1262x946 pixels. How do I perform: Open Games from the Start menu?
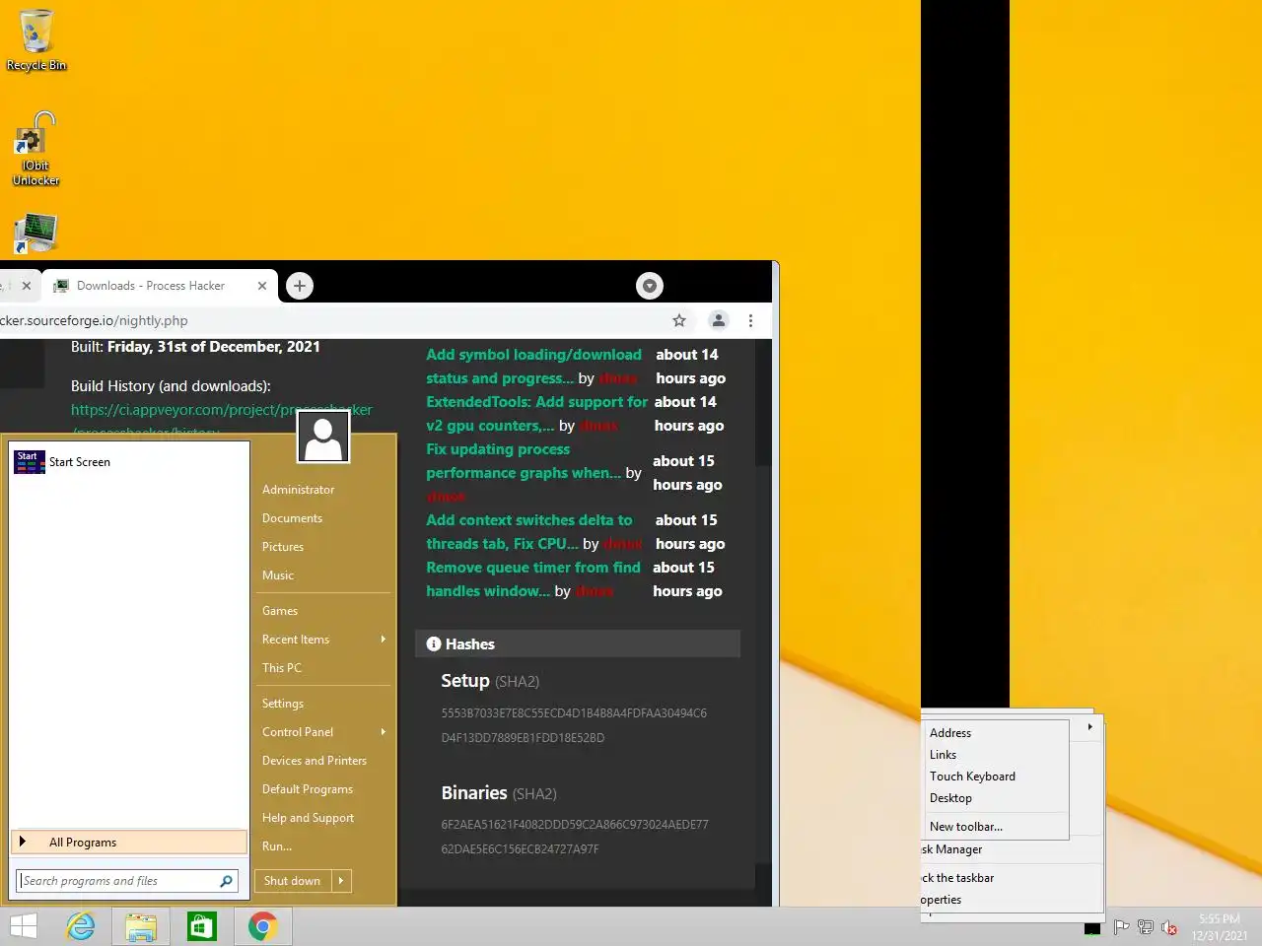tap(280, 611)
